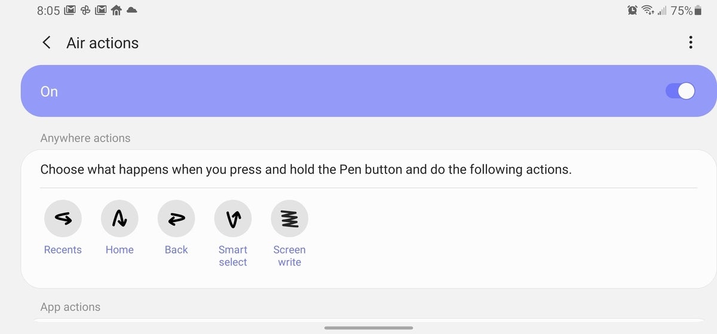The width and height of the screenshot is (717, 334).
Task: Tap the Home label under gesture
Action: [x=119, y=250]
